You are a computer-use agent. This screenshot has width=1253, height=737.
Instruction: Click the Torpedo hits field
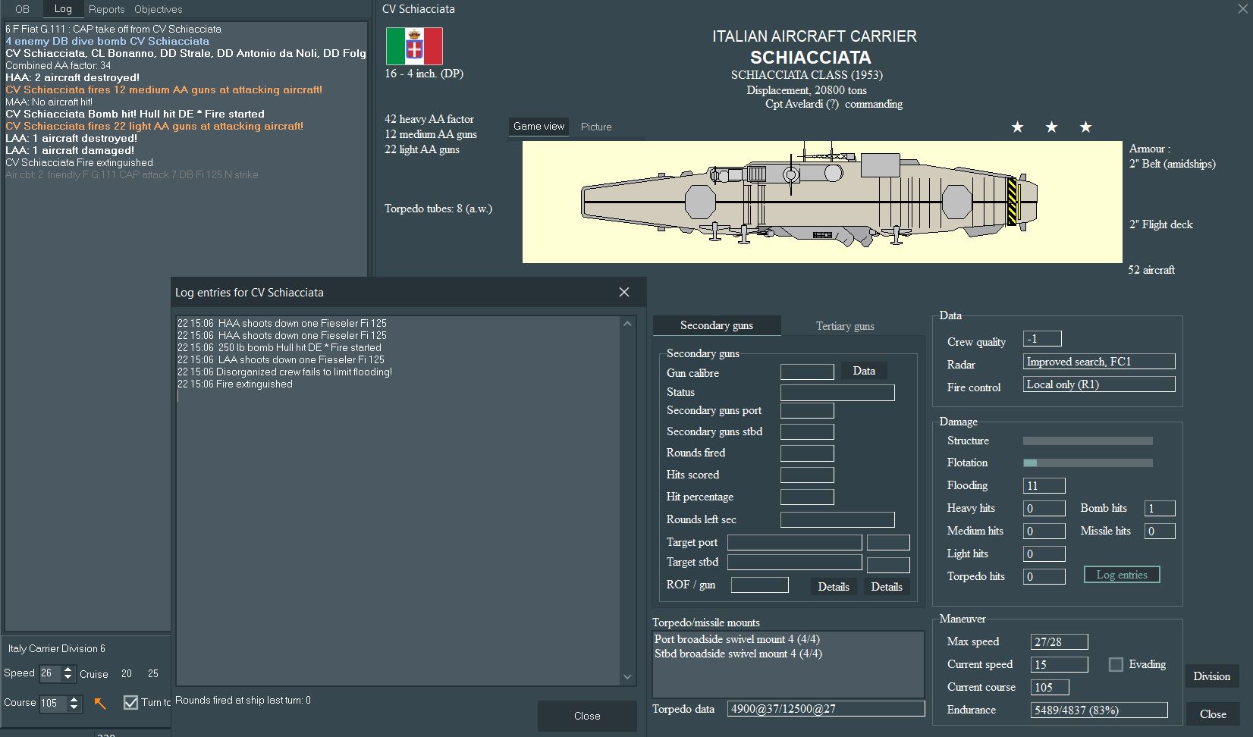(1044, 577)
